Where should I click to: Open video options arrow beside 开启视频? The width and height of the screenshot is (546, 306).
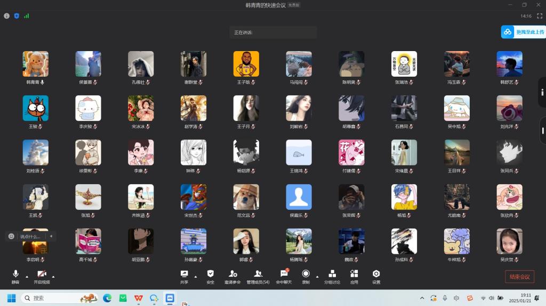click(x=54, y=277)
